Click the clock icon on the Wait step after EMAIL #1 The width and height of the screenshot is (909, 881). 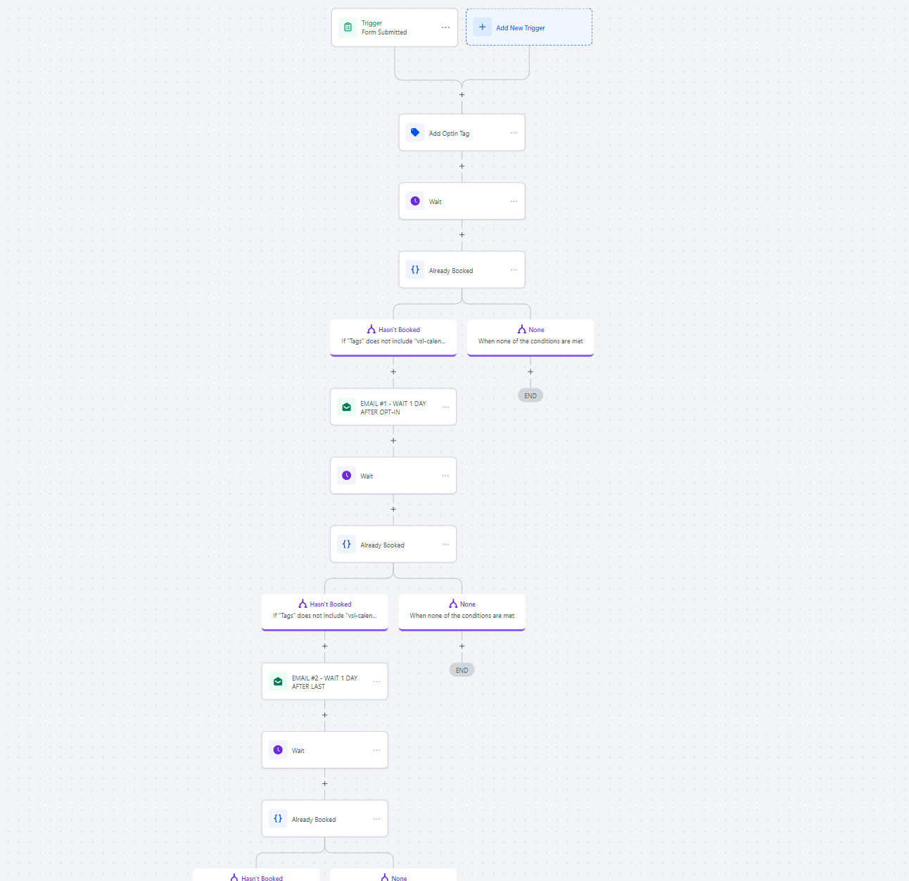point(346,476)
